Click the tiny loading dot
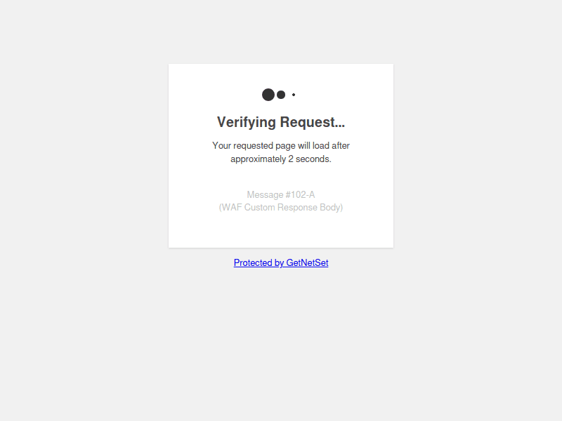Viewport: 562px width, 421px height. click(x=294, y=95)
